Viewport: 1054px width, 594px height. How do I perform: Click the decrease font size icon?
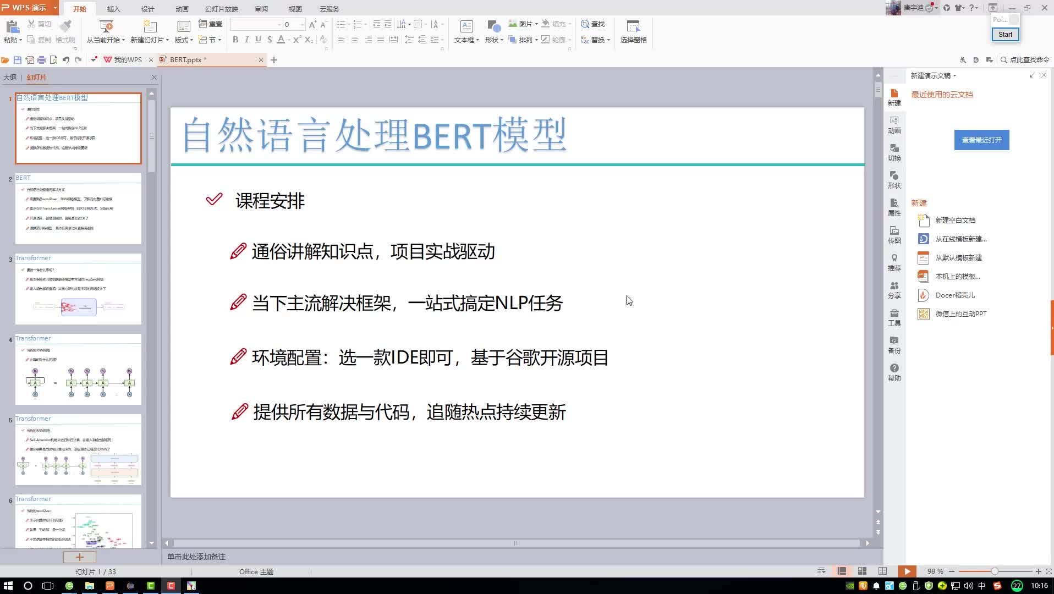click(x=323, y=24)
